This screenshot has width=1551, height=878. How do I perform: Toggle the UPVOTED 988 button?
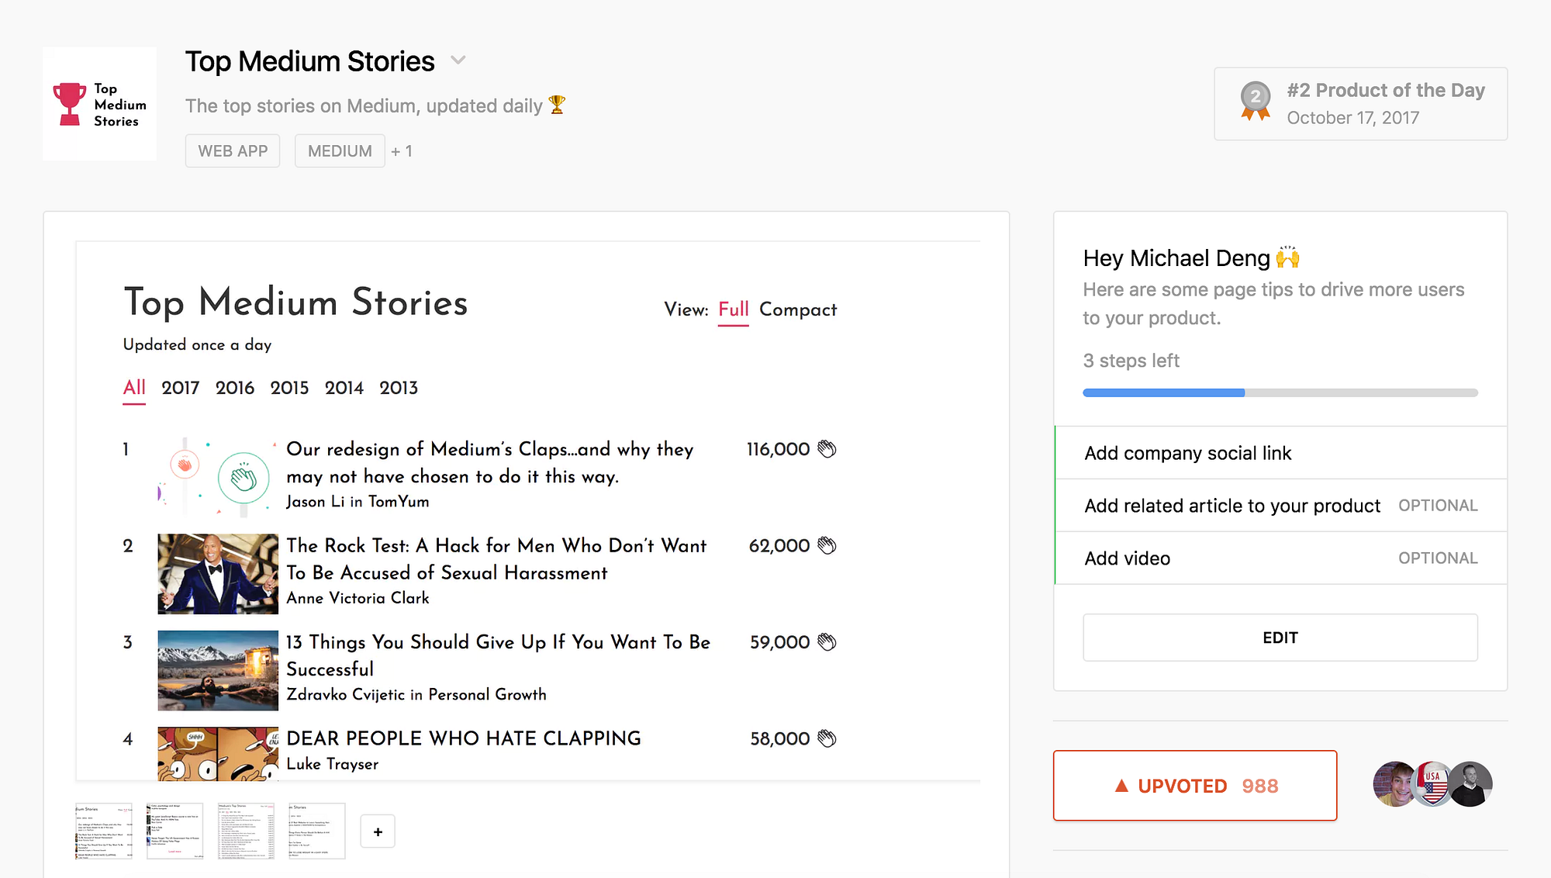tap(1194, 786)
